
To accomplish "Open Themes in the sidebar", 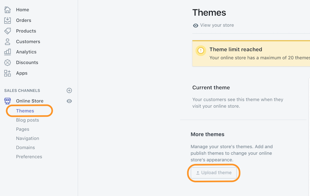I will [x=25, y=111].
